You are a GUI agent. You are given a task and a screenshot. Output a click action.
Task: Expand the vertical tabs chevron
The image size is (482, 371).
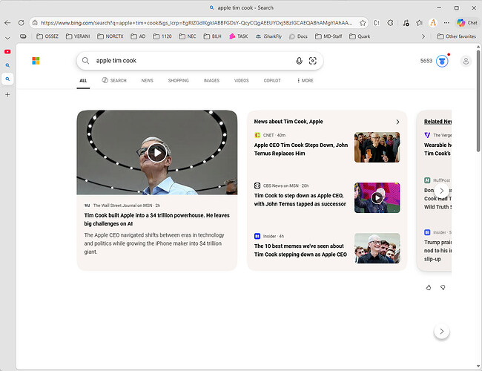click(x=7, y=38)
